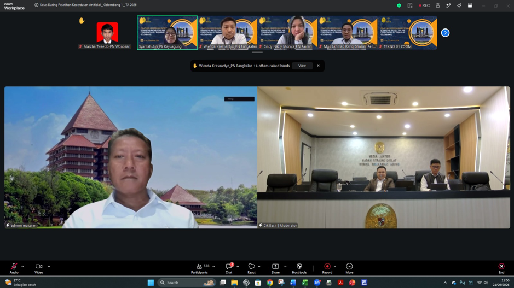
Task: Open the taskbar clock showing 11:00
Action: coord(501,283)
